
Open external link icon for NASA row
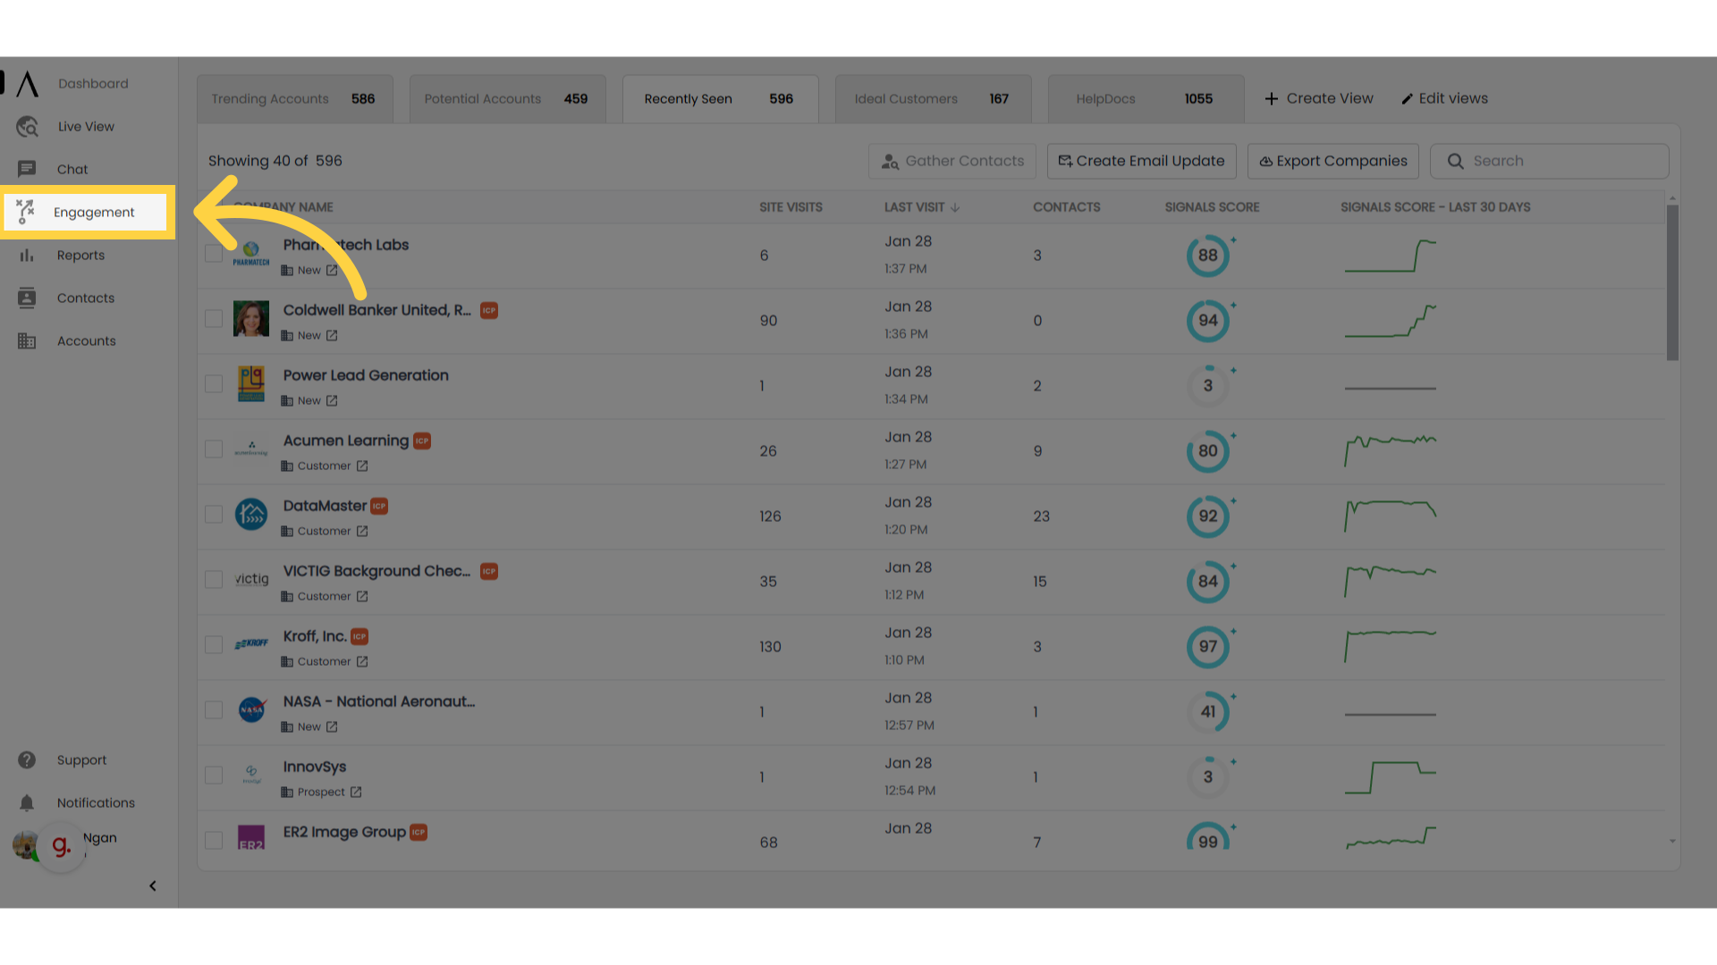[x=332, y=727]
